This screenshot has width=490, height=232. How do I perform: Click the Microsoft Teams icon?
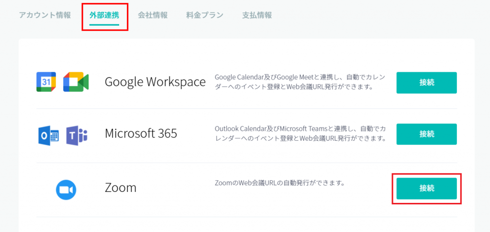pyautogui.click(x=77, y=136)
